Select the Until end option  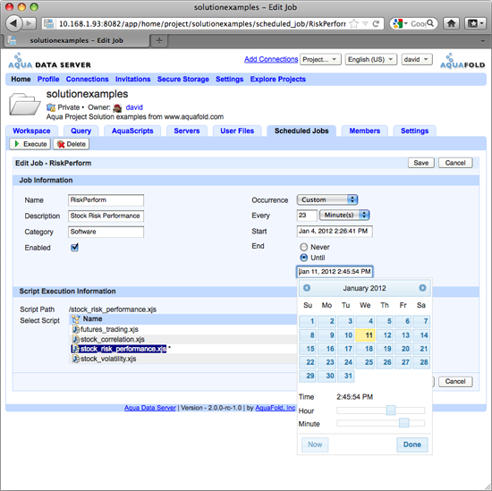click(303, 258)
